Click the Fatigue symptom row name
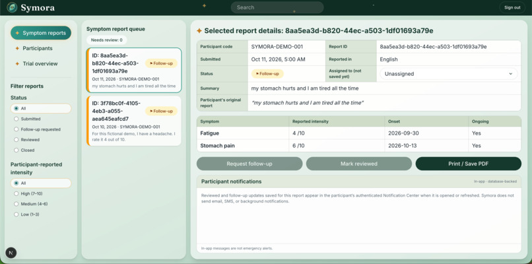Viewport: 532px width, 264px height. [x=209, y=133]
